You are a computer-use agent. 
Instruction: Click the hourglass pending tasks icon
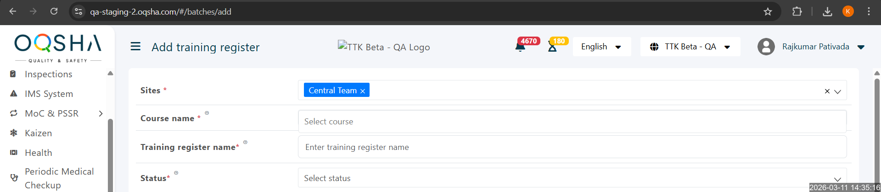tap(552, 47)
